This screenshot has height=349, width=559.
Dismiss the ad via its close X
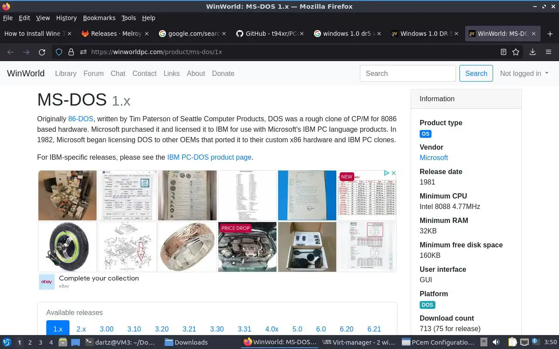pyautogui.click(x=393, y=173)
